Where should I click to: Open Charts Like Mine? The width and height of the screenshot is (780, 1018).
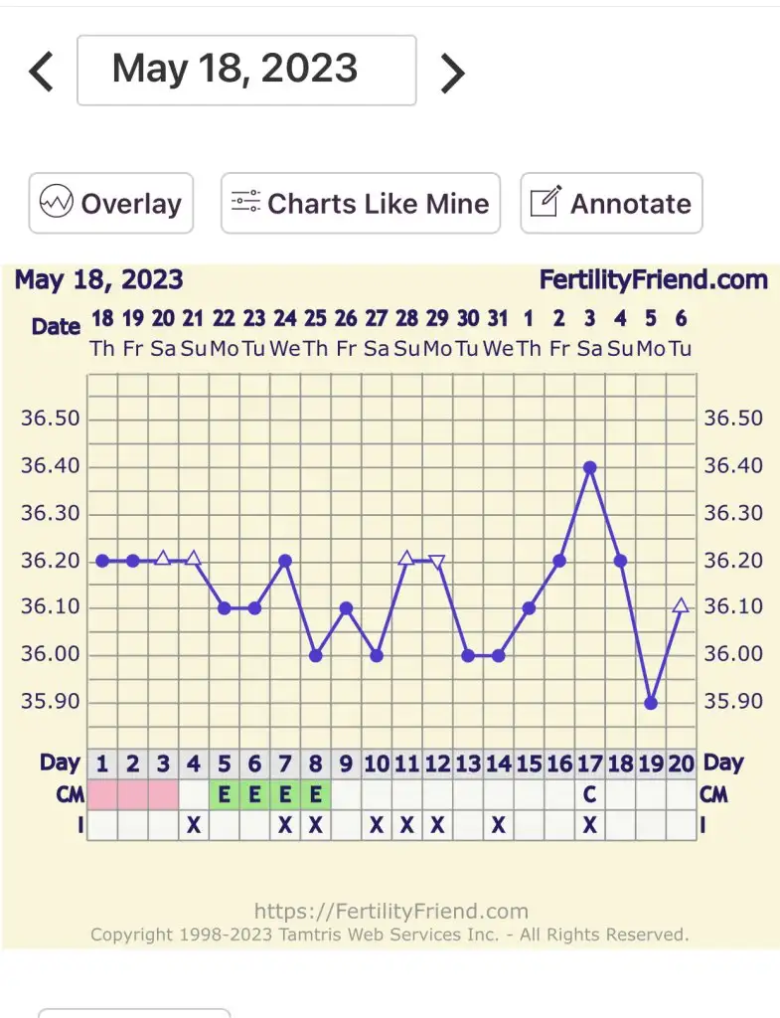click(x=360, y=203)
